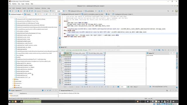This screenshot has width=187, height=105.
Task: Click the sort icon in date column header
Action: coord(70,53)
